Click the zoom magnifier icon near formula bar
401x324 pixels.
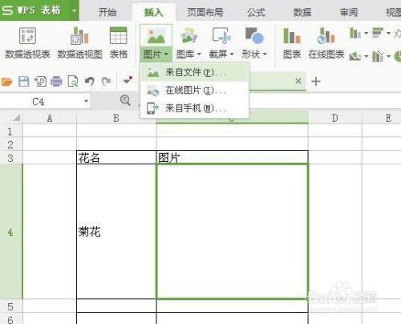pos(125,100)
